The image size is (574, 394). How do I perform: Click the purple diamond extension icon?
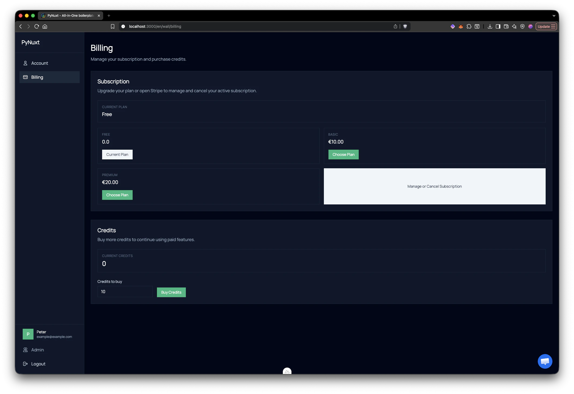[x=453, y=26]
